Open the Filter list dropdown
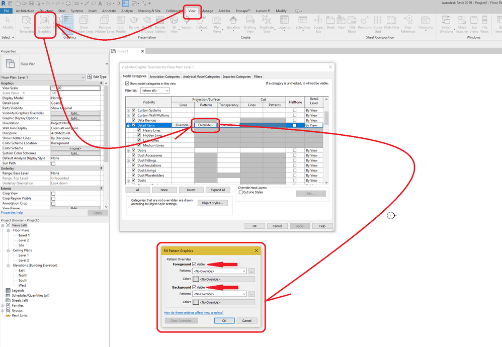The image size is (502, 347). [x=154, y=91]
